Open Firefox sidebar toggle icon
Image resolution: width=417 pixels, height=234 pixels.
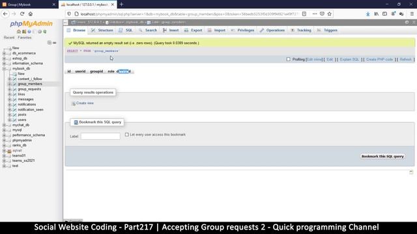tap(384, 14)
